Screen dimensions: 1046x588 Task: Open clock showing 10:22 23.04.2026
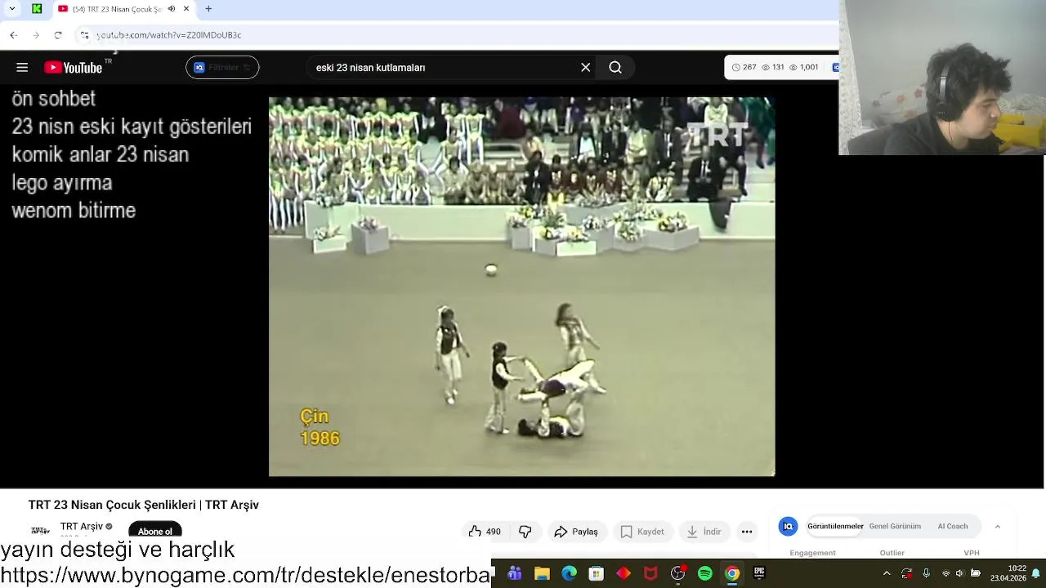click(x=1008, y=573)
